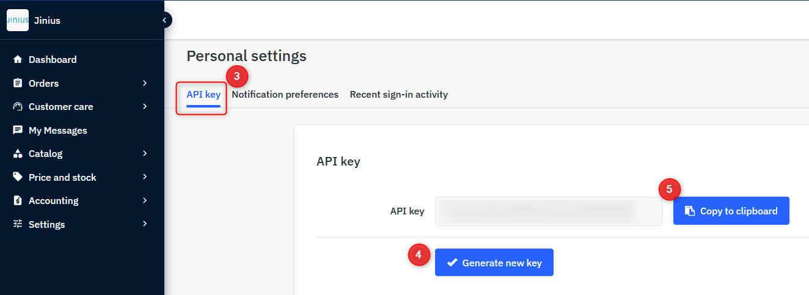The height and width of the screenshot is (295, 809).
Task: Expand the Customer care submenu chevron
Action: (x=145, y=106)
